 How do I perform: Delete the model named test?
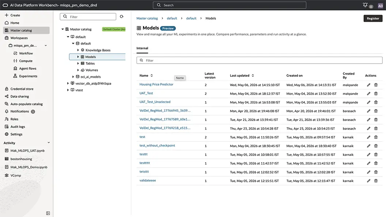[376, 137]
